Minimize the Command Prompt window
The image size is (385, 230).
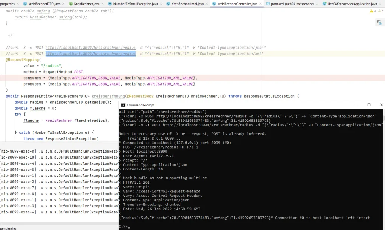(x=356, y=105)
